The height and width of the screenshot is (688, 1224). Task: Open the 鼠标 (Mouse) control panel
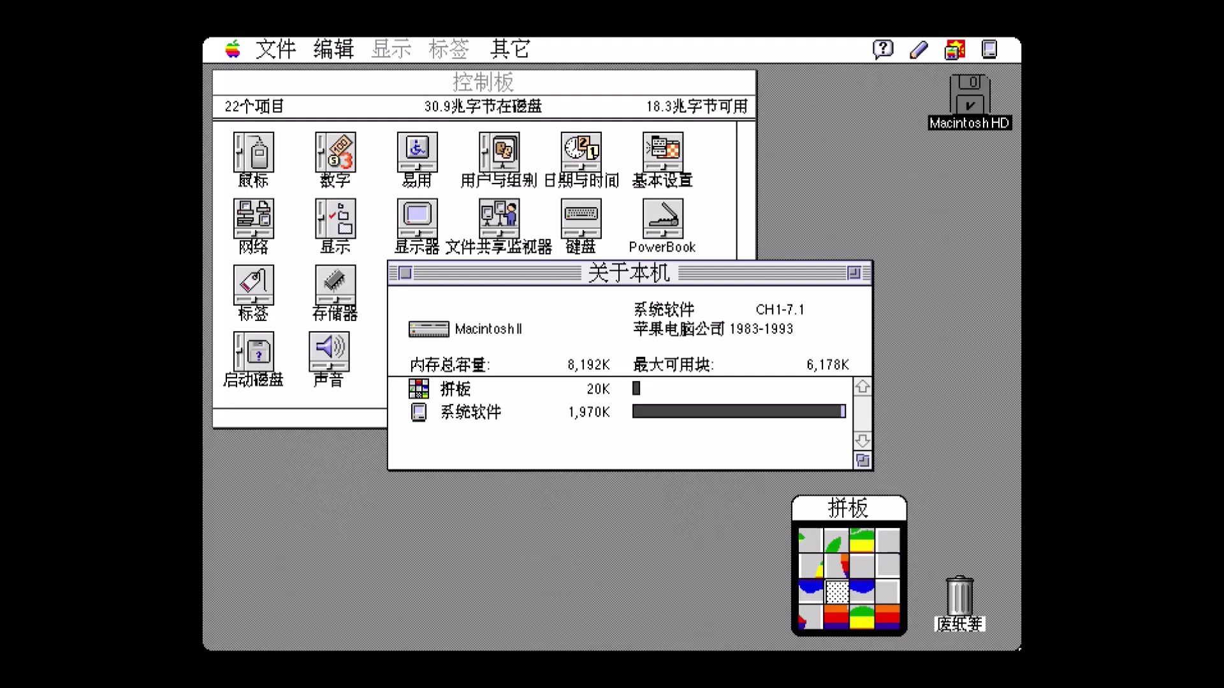(x=254, y=153)
